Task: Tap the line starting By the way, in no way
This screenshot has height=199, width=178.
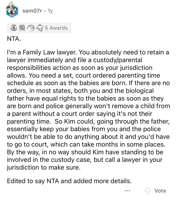Action: [85, 152]
